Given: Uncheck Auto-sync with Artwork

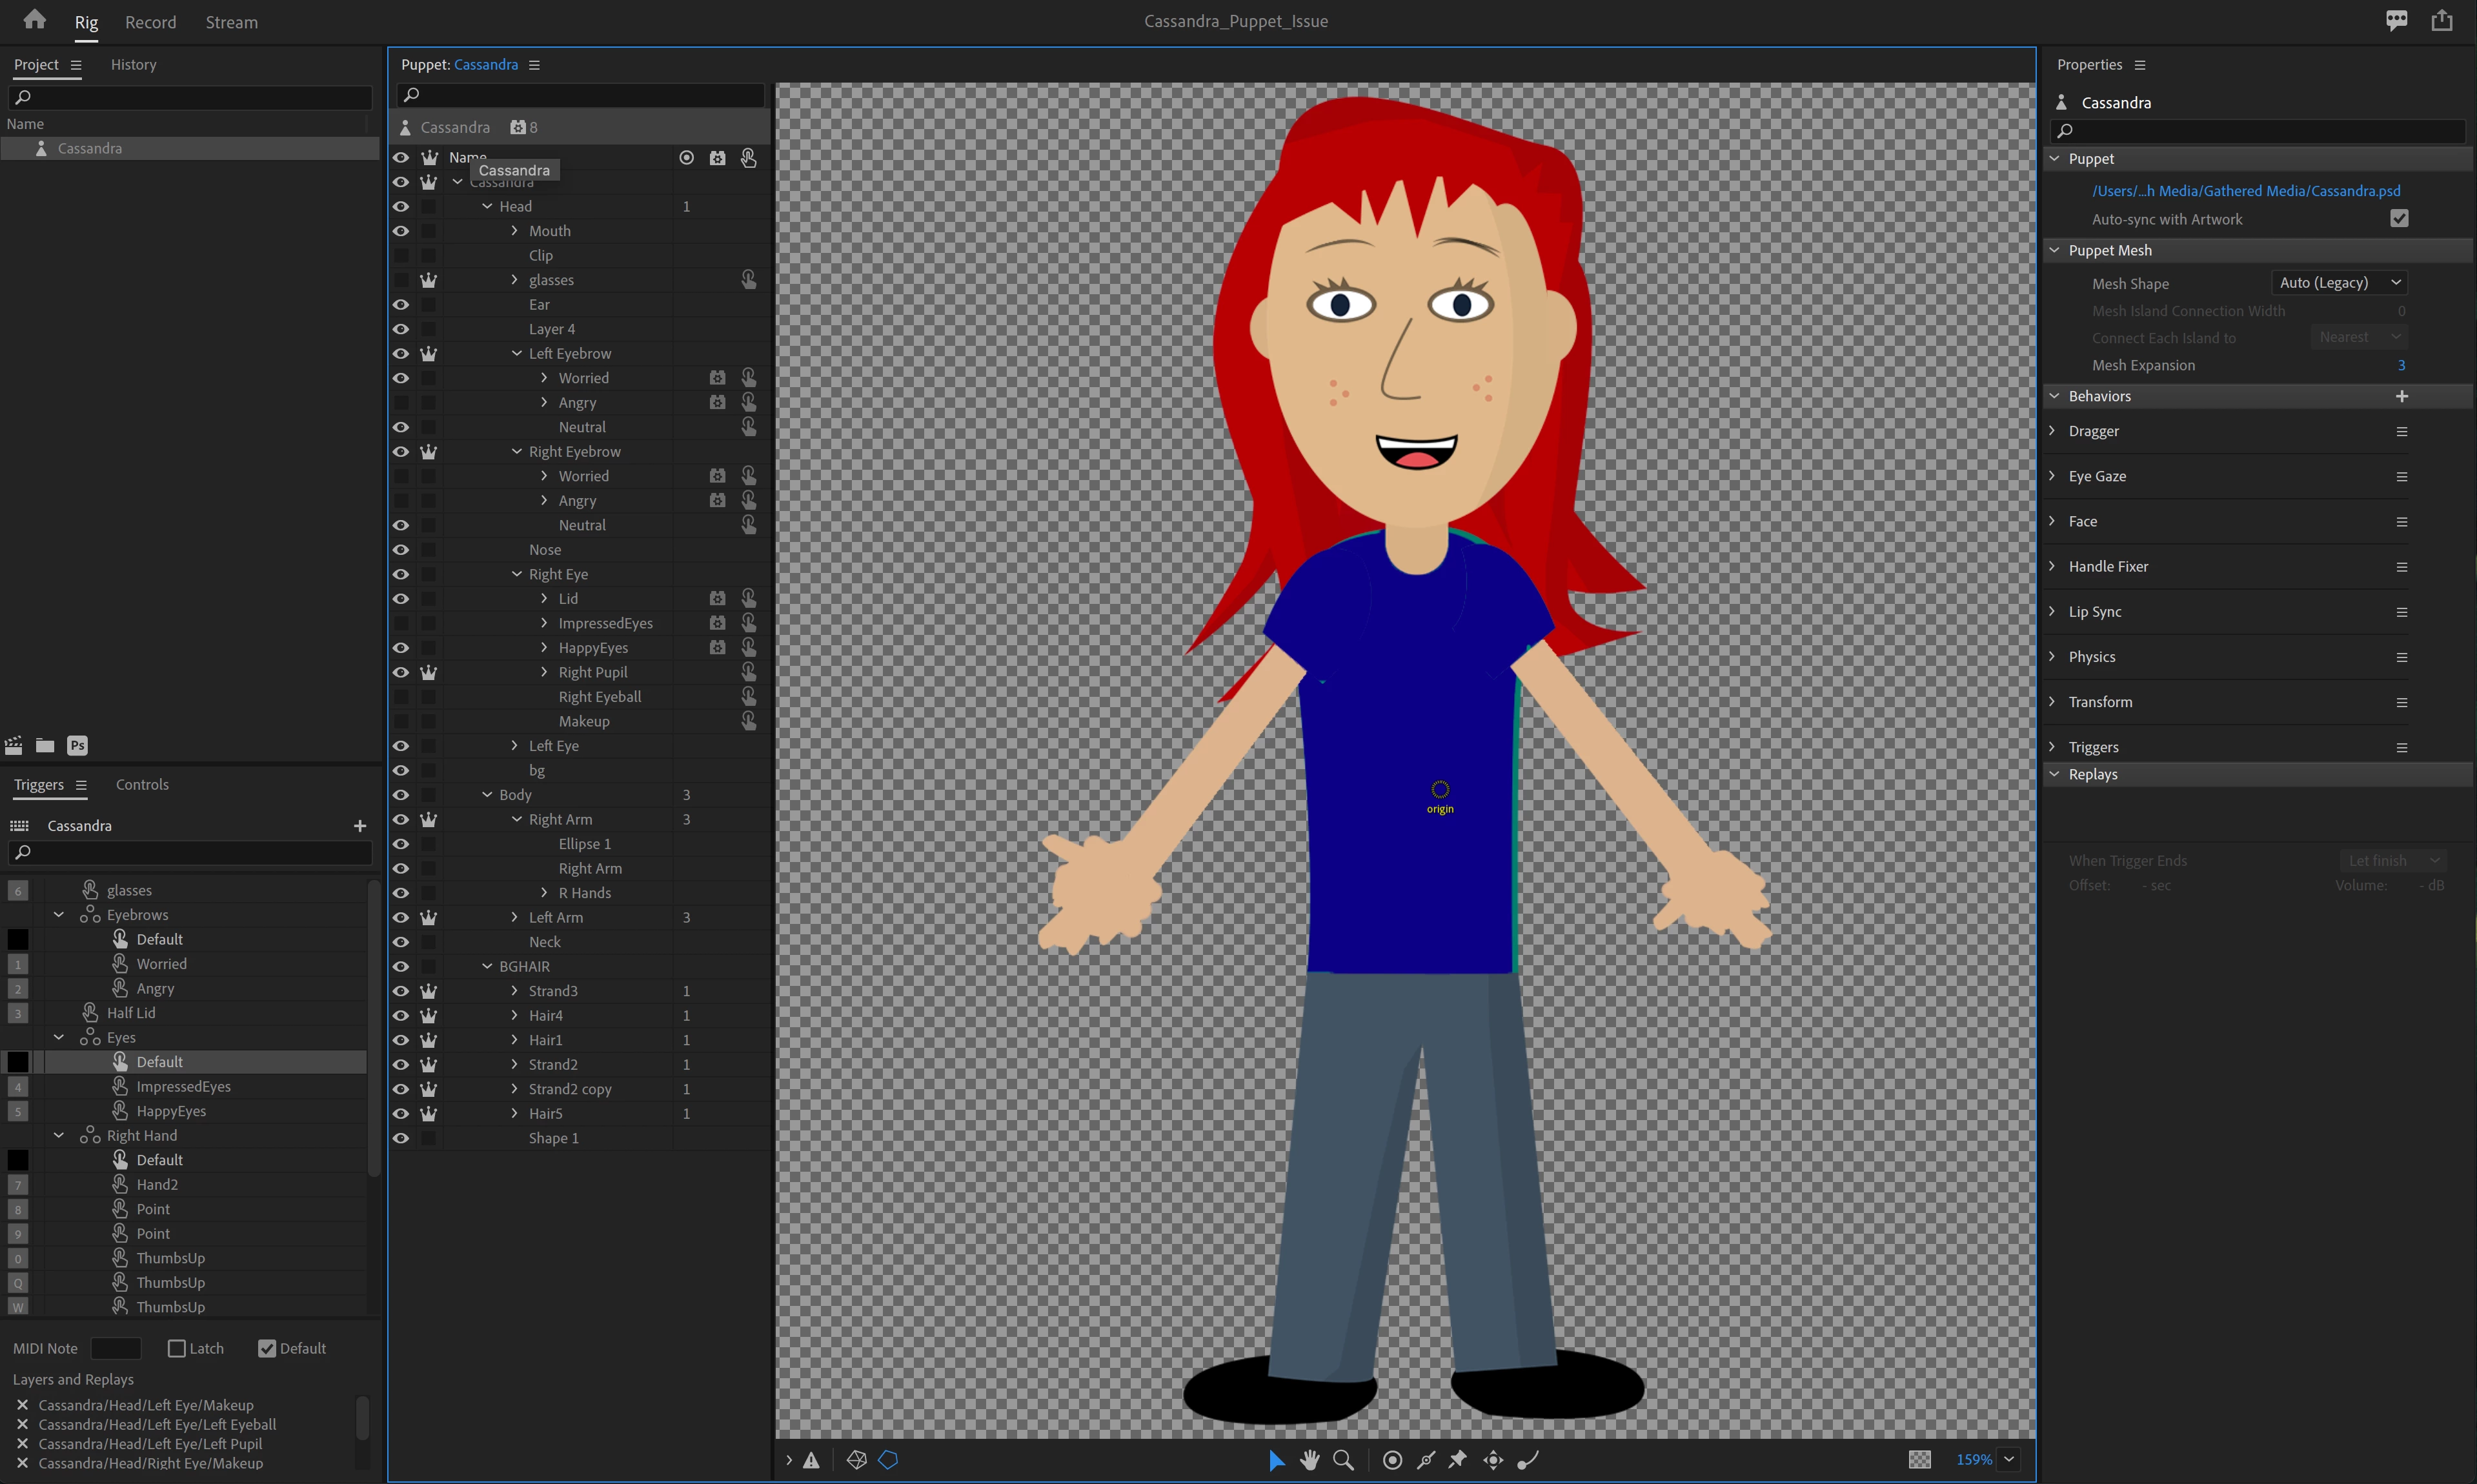Looking at the screenshot, I should 2399,219.
